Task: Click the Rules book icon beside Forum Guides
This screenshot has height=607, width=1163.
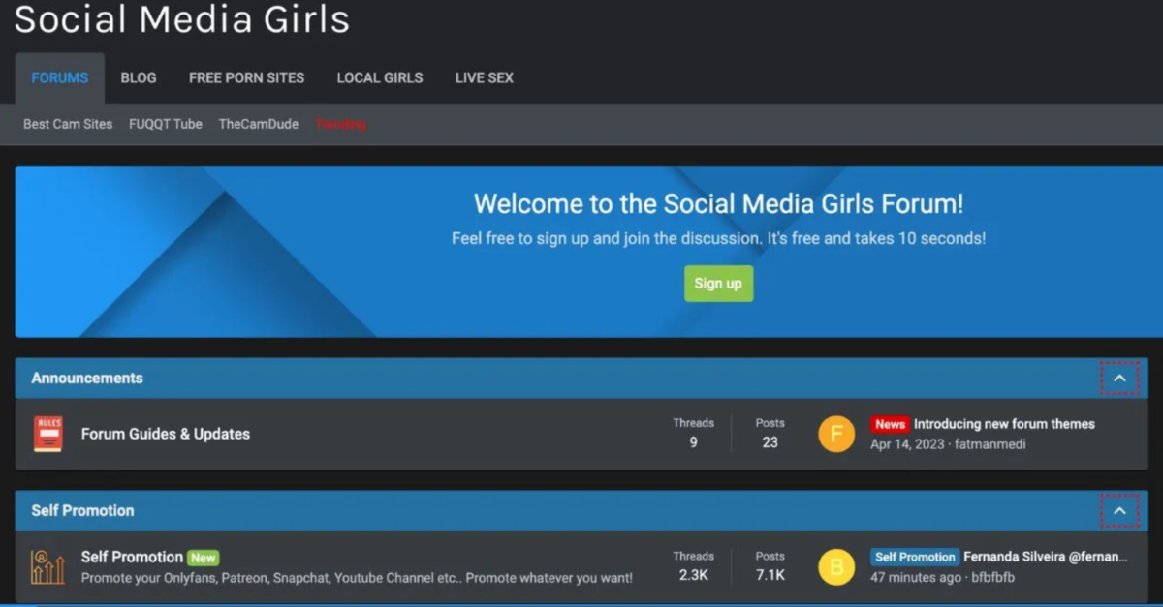Action: (47, 434)
